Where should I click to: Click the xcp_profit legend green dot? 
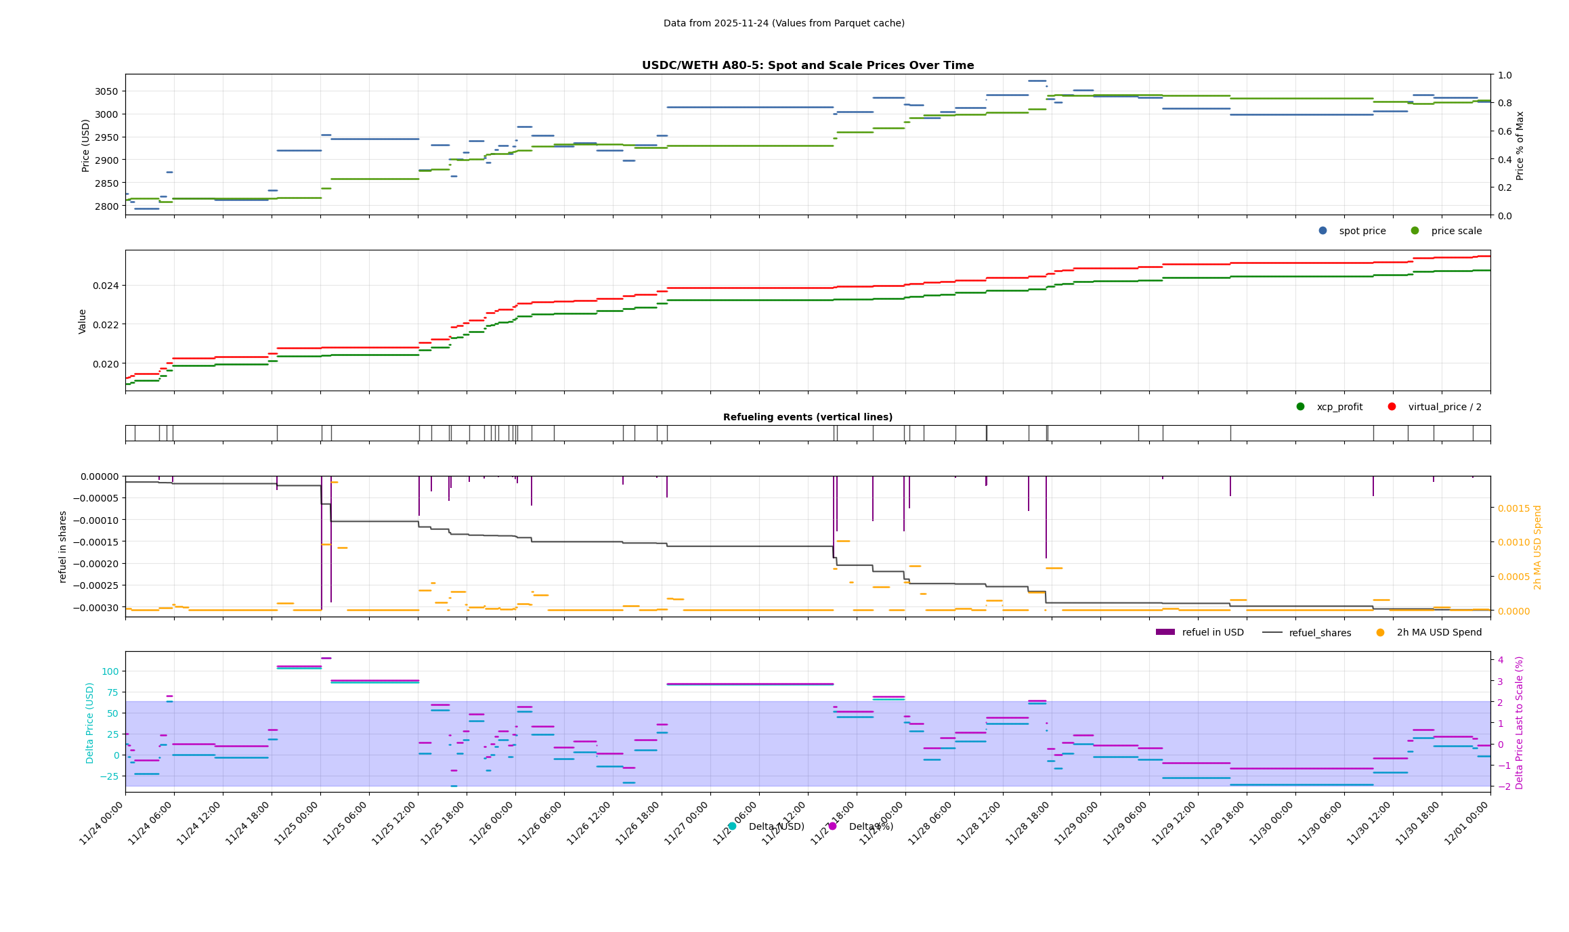(x=1300, y=407)
